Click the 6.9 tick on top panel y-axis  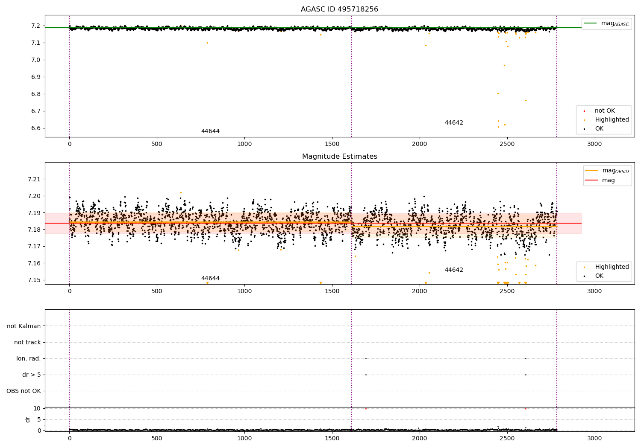(x=36, y=77)
